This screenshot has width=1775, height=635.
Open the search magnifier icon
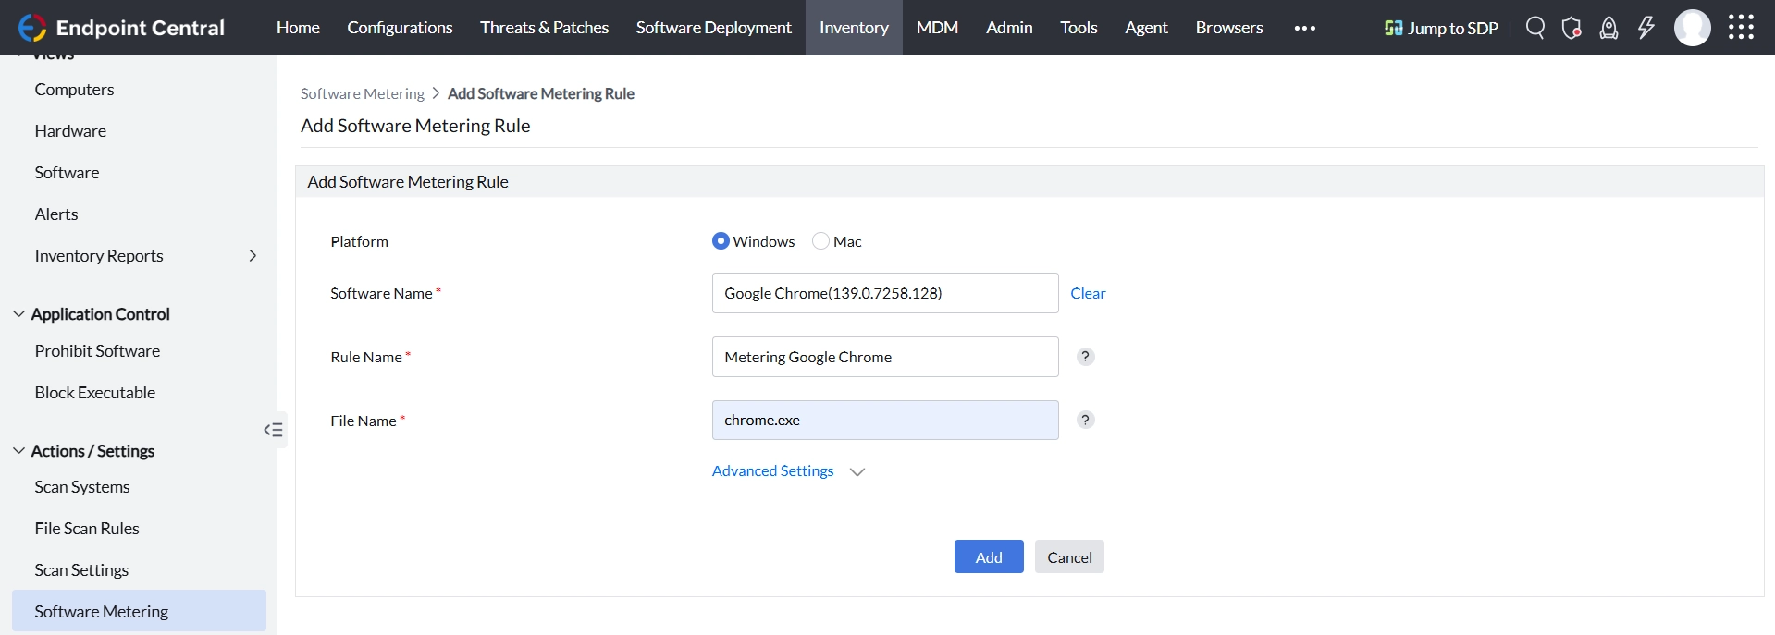tap(1535, 28)
